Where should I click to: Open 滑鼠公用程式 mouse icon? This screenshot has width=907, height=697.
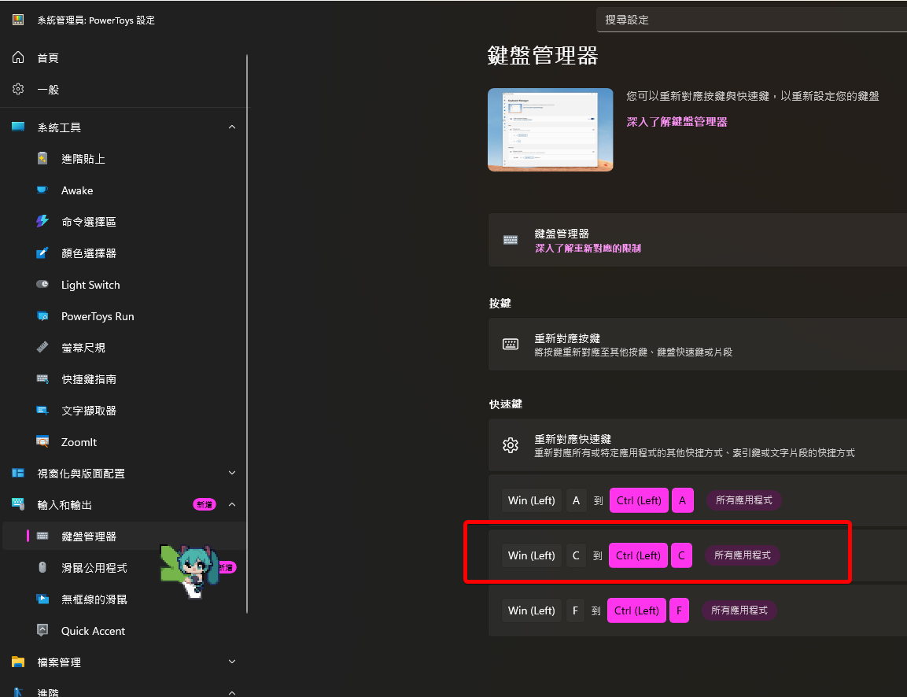tap(42, 567)
